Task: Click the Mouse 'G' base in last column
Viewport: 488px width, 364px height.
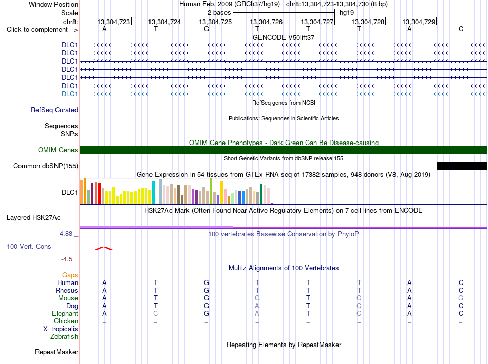Action: [461, 298]
